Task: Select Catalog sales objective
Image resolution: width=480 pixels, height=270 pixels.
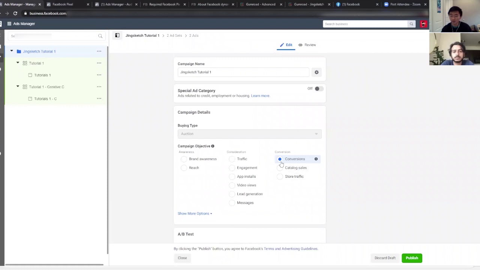Action: pyautogui.click(x=280, y=168)
